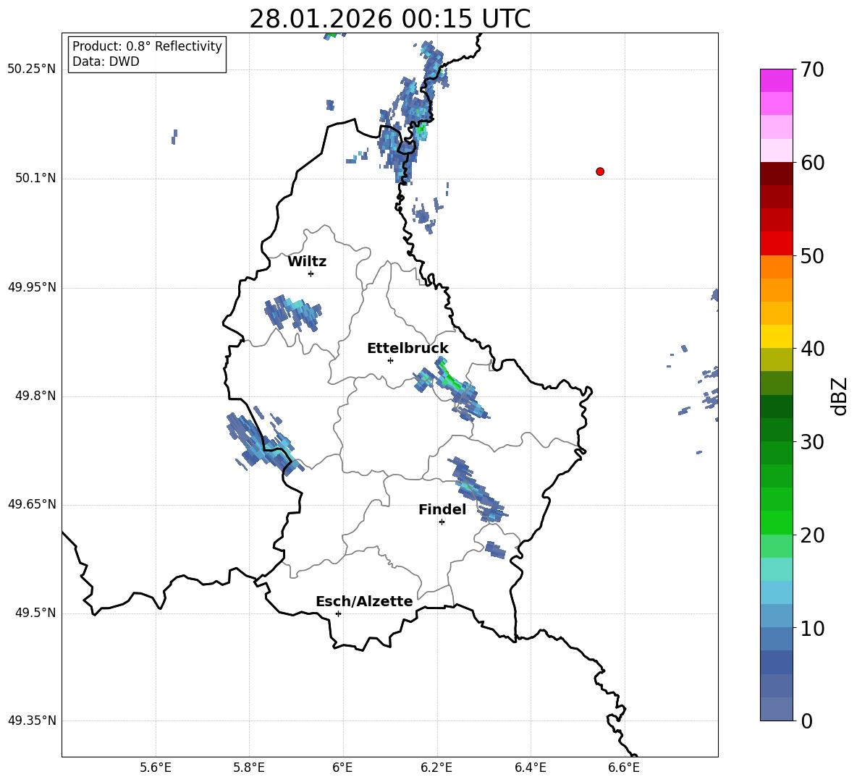Click the Wiltz station cross marker
Screen dimensions: 857x782
311,273
